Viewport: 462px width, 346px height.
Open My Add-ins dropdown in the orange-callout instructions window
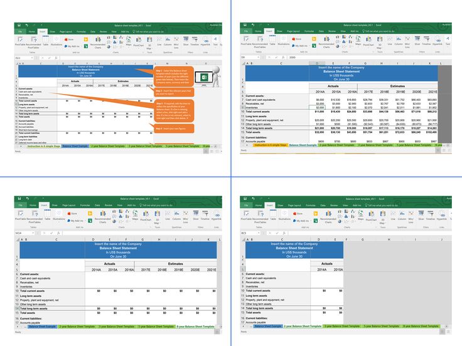pos(72,46)
